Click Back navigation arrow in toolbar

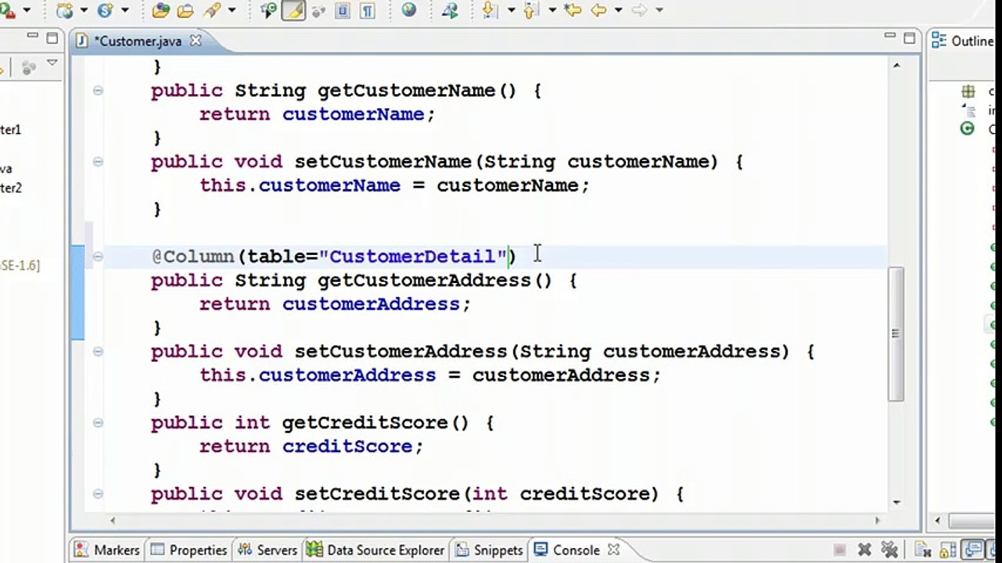(x=599, y=10)
